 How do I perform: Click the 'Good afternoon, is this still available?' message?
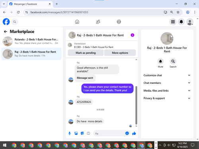(97, 70)
